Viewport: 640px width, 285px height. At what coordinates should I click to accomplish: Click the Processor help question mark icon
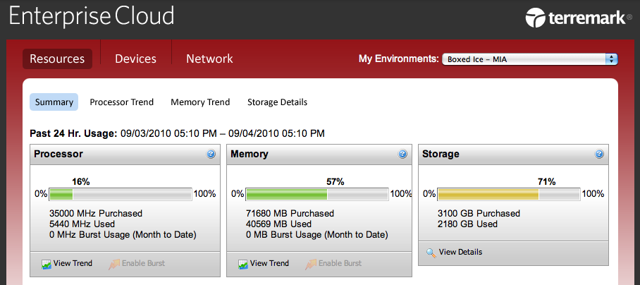(211, 154)
